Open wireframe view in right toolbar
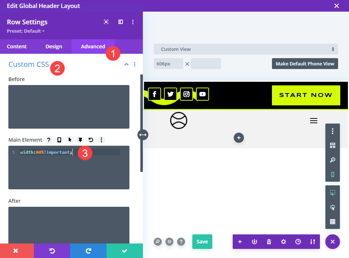The image size is (349, 258). tap(333, 145)
